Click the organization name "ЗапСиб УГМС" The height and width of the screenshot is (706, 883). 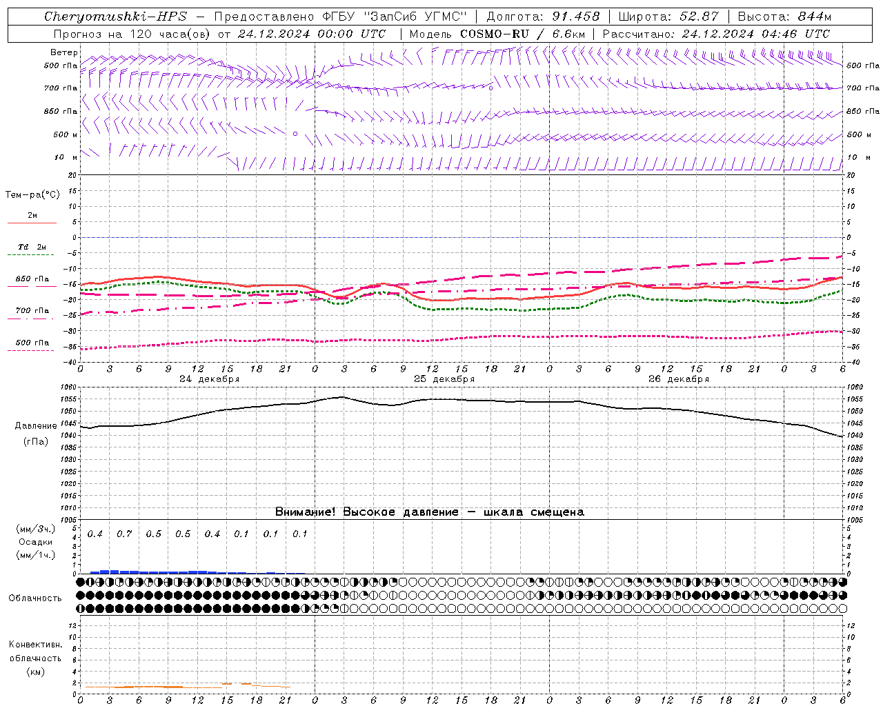pos(415,17)
